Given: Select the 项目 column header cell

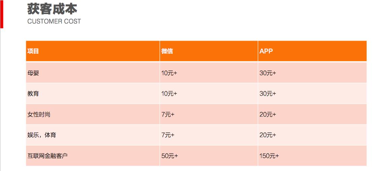Looking at the screenshot, I should click(33, 51).
